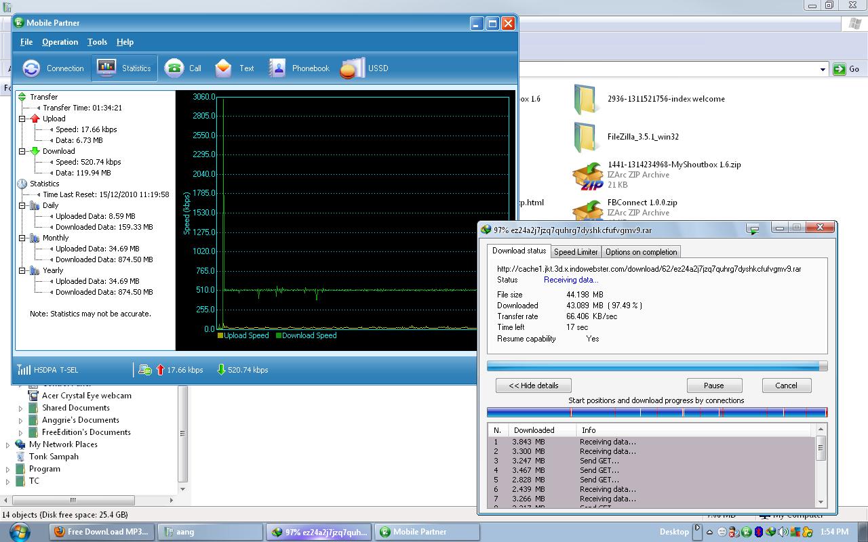The height and width of the screenshot is (542, 868).
Task: Open the Call phone icon
Action: [174, 68]
